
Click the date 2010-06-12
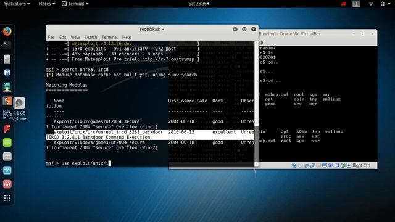coord(181,132)
